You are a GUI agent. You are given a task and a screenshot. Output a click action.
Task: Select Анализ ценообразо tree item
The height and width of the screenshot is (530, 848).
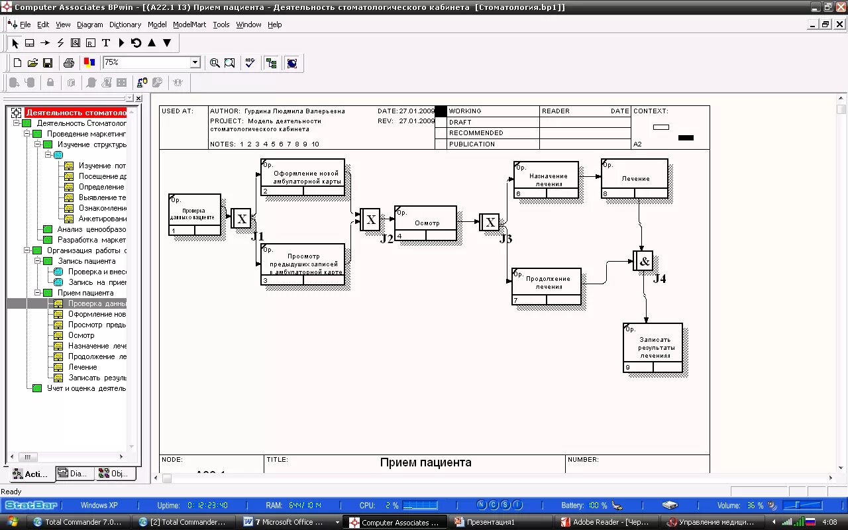coord(91,229)
